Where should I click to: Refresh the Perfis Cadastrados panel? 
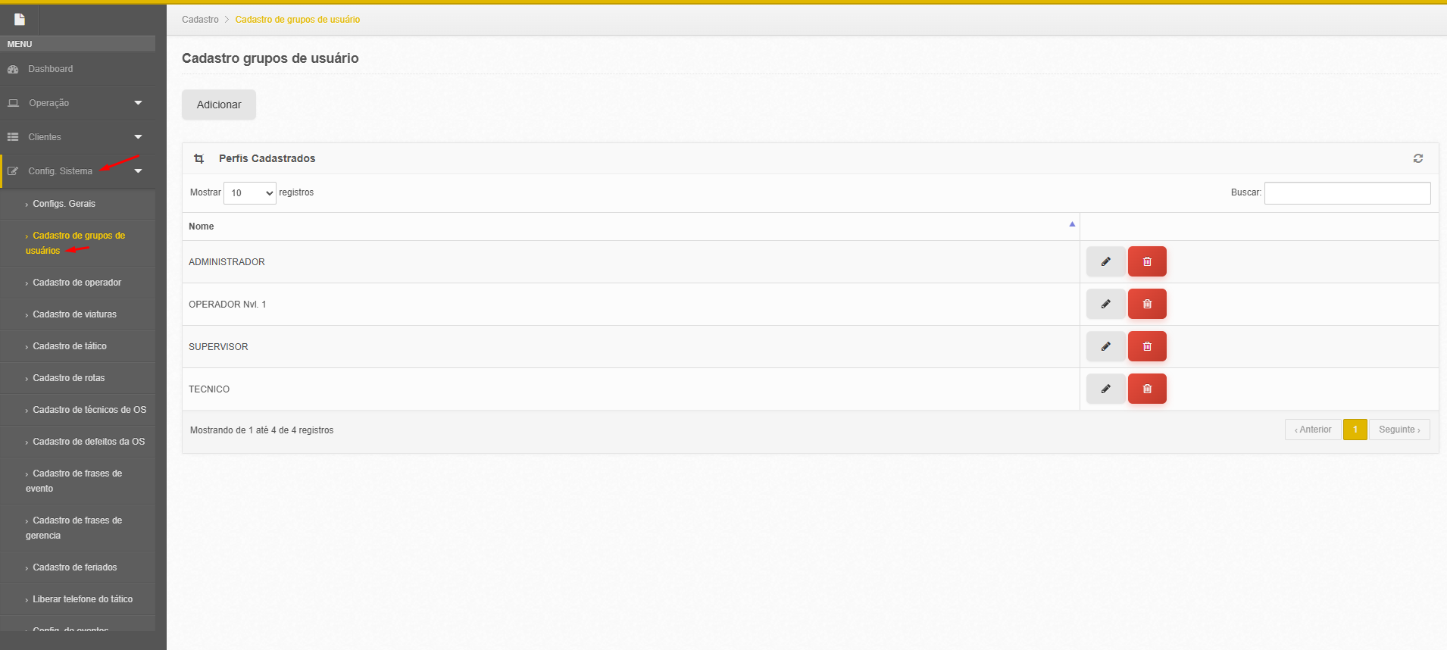[1417, 158]
